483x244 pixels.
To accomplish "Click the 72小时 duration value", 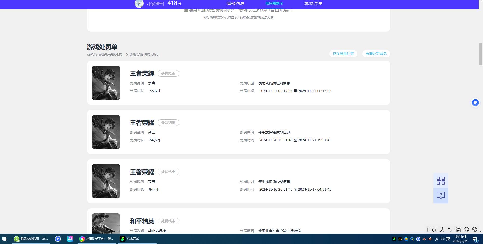I will (155, 91).
